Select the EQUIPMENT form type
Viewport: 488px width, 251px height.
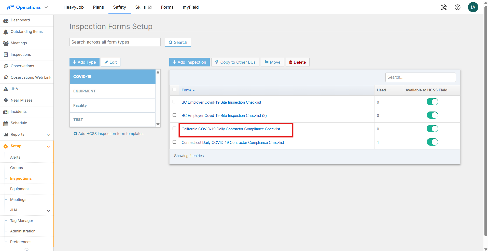tap(113, 91)
